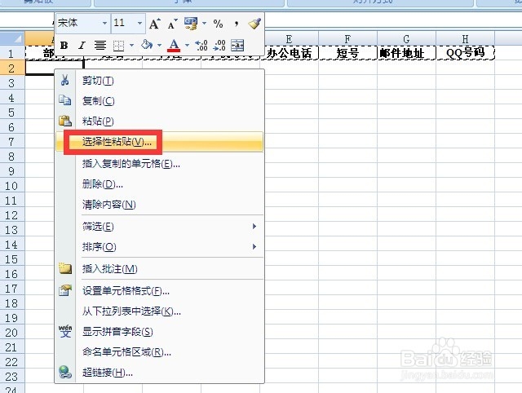Image resolution: width=522 pixels, height=393 pixels.
Task: Click the fill color paint bucket icon
Action: (x=147, y=45)
